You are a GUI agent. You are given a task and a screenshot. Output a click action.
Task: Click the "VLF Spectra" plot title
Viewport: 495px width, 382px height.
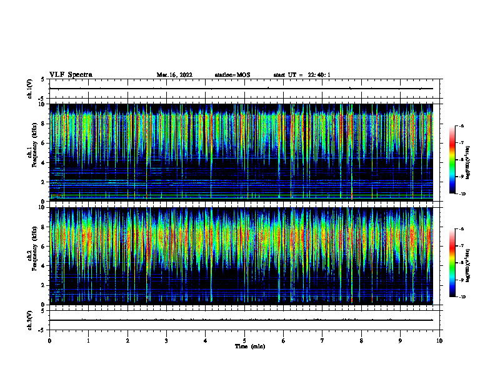point(71,75)
